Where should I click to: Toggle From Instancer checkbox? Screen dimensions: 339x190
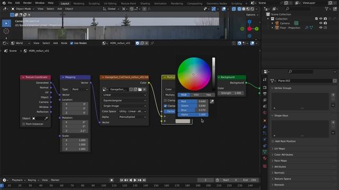point(24,124)
